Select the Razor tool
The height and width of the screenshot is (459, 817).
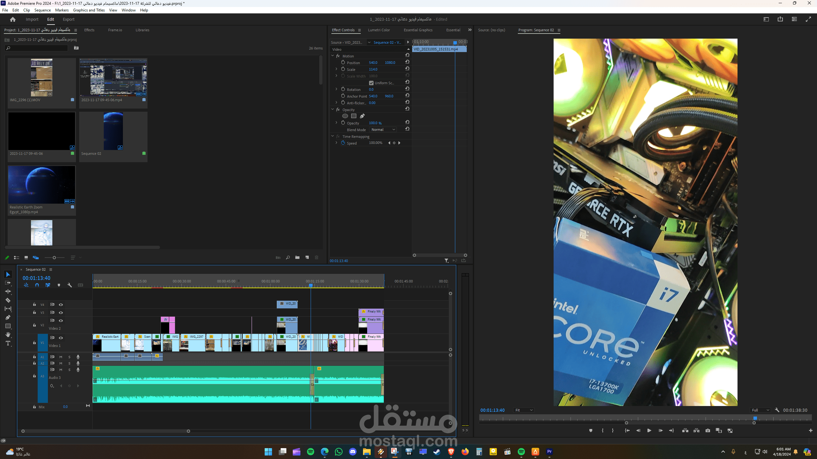click(8, 300)
